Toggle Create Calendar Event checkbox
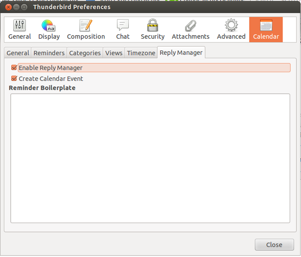301x257 pixels. pos(14,78)
